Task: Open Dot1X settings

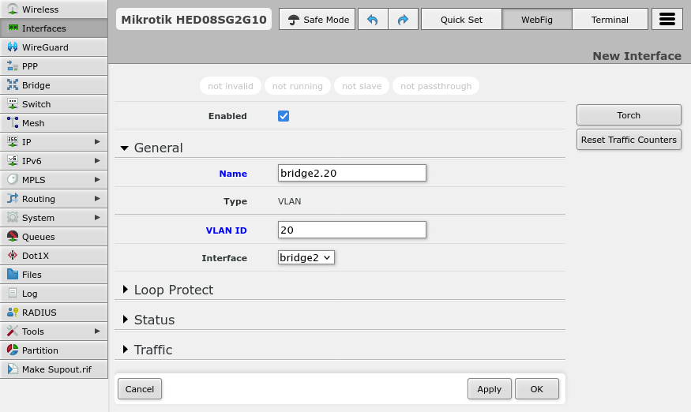Action: (36, 256)
